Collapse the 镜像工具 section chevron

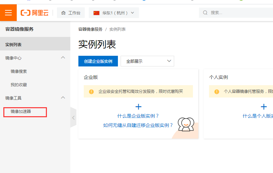tap(63, 98)
